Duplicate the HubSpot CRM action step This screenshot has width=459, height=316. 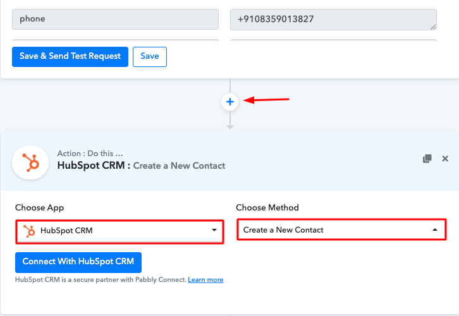[x=427, y=159]
